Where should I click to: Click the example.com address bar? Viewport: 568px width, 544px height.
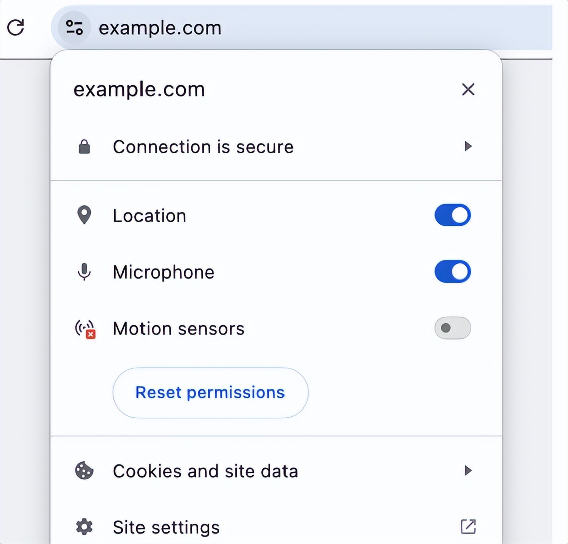pyautogui.click(x=160, y=28)
